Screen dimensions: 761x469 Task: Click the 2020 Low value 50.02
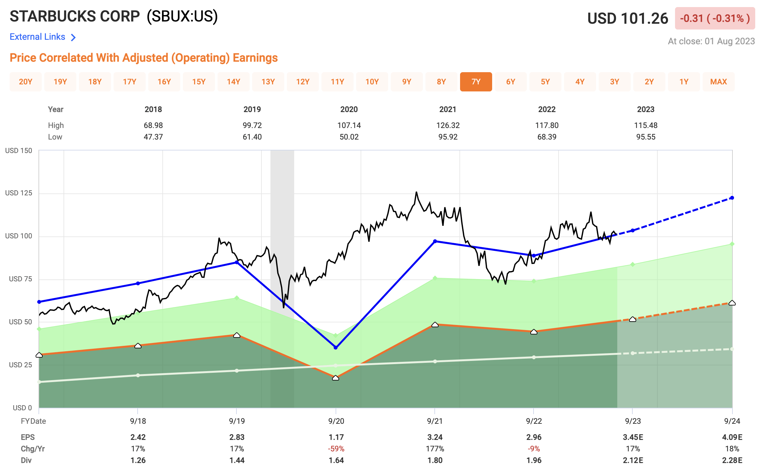point(349,137)
